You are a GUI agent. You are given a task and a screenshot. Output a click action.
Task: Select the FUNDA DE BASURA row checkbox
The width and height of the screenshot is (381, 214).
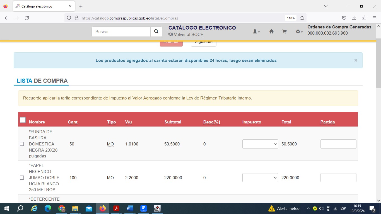click(x=22, y=144)
